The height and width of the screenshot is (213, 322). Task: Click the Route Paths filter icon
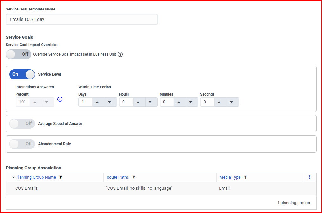(x=134, y=177)
